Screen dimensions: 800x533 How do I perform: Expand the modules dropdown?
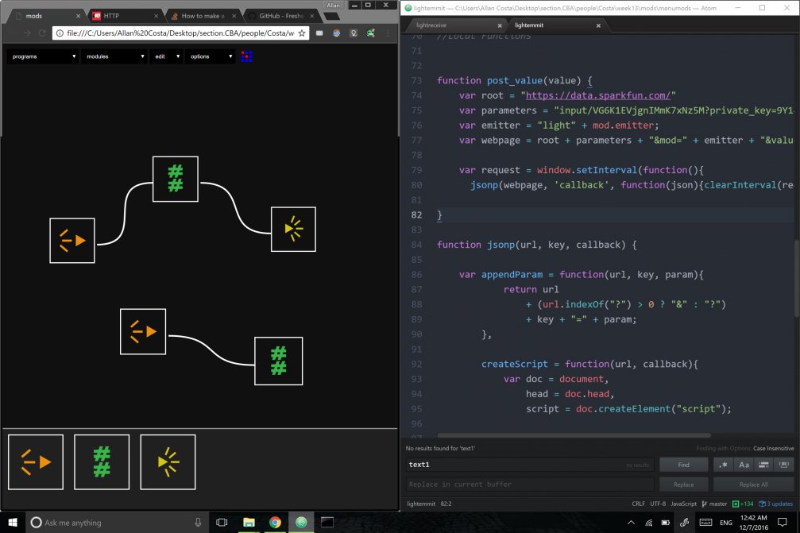coord(114,56)
